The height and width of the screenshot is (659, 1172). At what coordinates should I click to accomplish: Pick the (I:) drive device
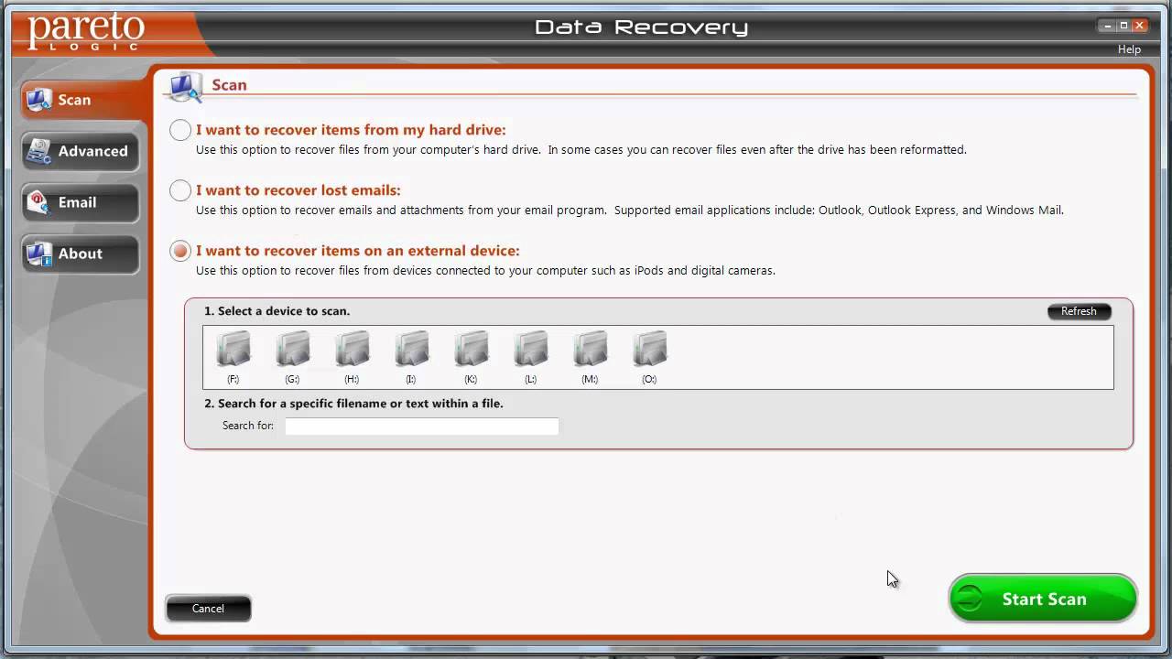[411, 357]
